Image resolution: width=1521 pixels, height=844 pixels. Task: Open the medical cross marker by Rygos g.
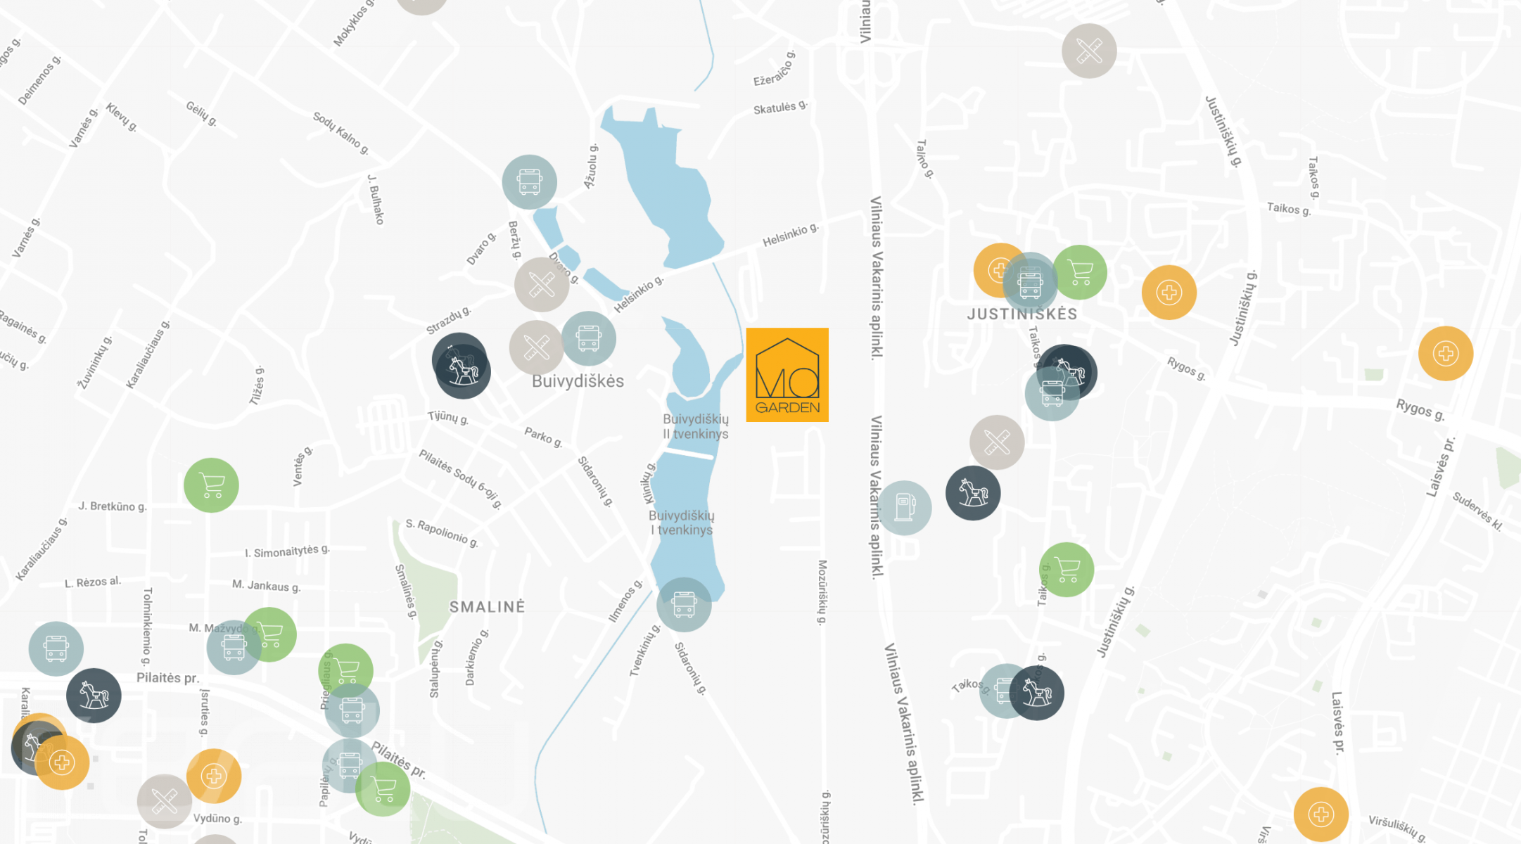(x=1446, y=354)
